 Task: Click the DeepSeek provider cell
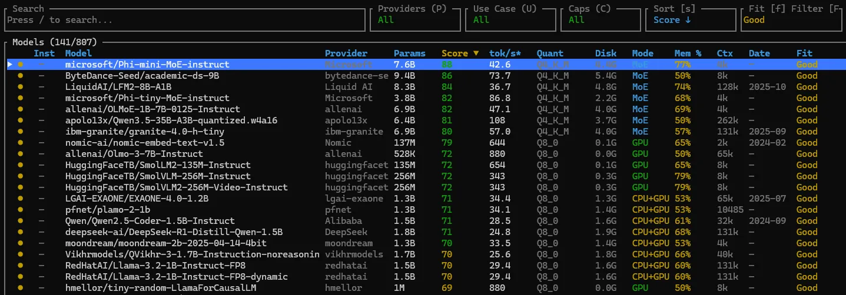pyautogui.click(x=346, y=232)
